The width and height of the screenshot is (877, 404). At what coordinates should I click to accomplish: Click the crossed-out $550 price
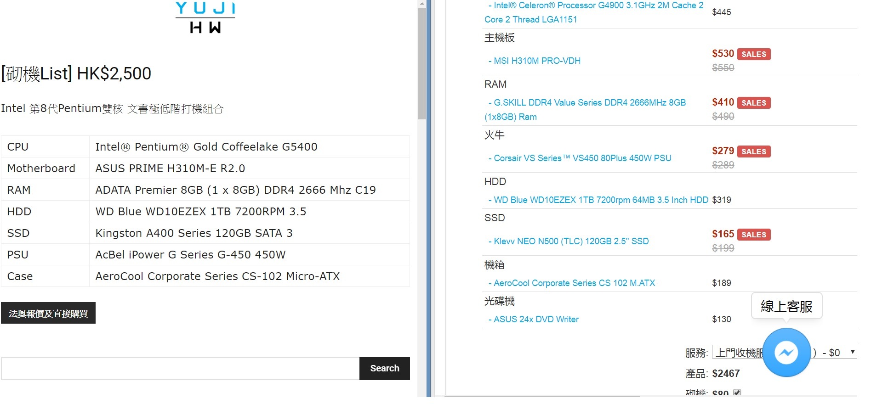point(723,67)
